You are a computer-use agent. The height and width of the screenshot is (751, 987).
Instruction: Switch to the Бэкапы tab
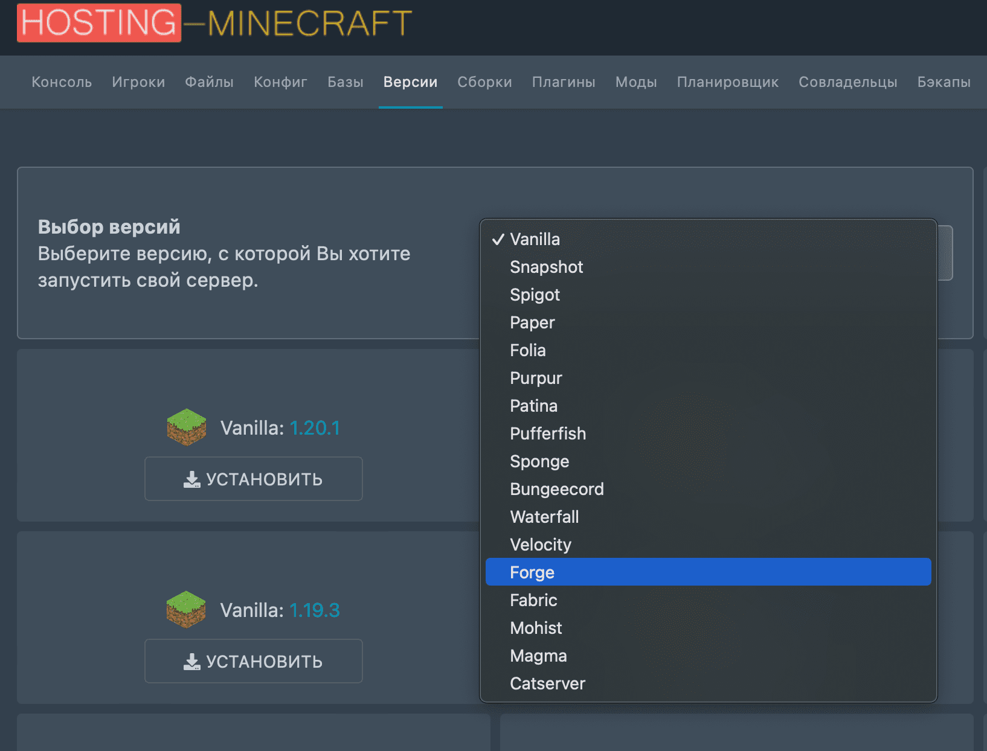click(x=944, y=82)
